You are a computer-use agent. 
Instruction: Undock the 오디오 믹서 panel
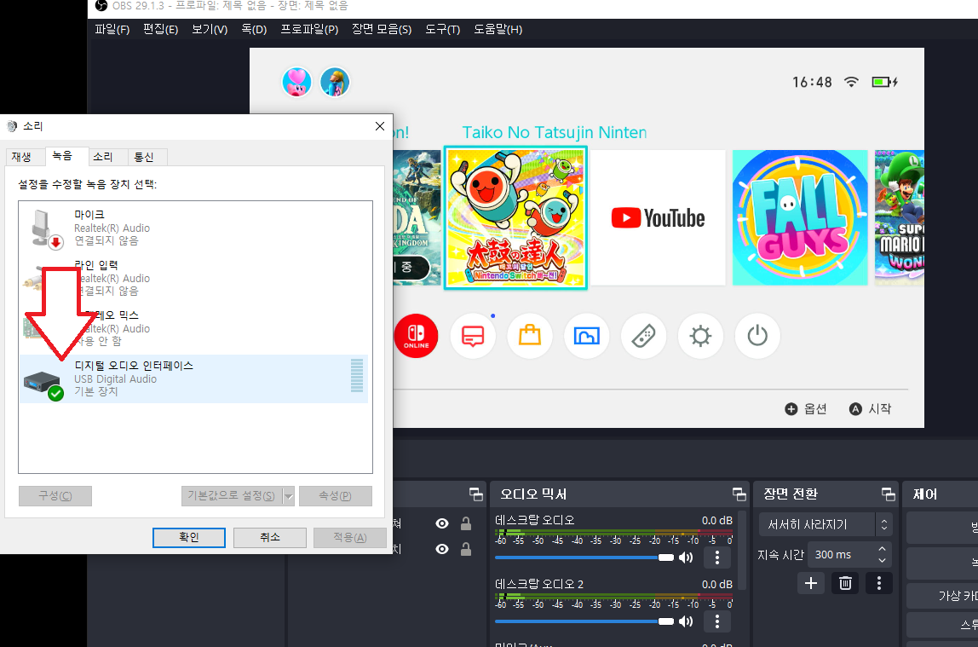(739, 494)
